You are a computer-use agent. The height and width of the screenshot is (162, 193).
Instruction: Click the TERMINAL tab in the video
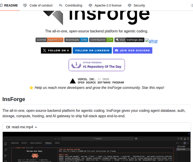tap(48, 143)
